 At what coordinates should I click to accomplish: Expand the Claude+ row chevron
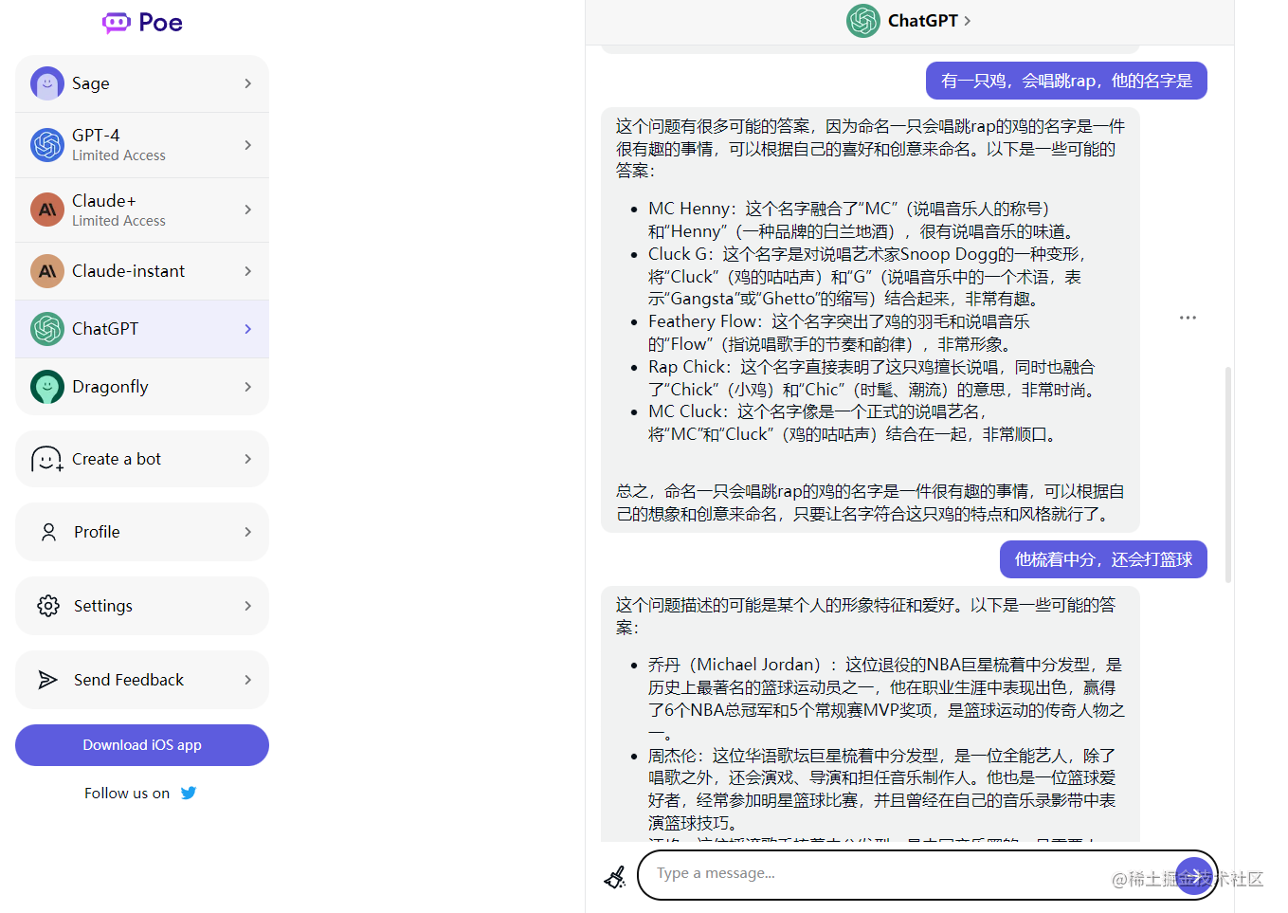pos(248,210)
